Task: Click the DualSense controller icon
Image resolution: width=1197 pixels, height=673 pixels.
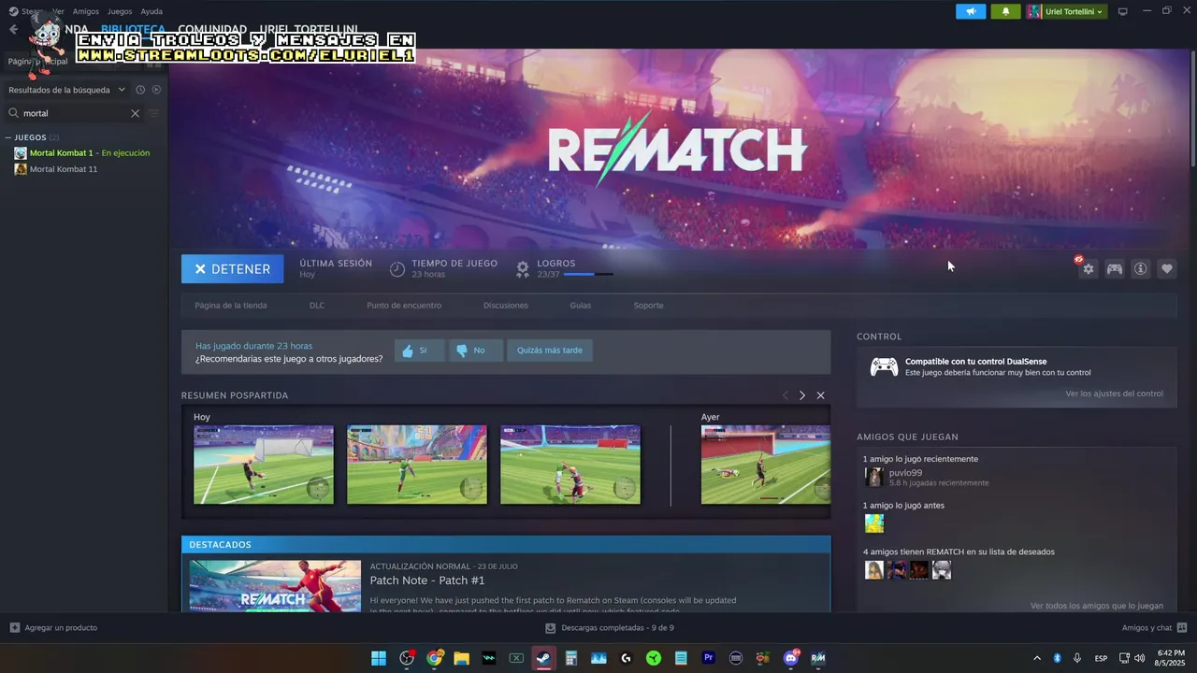Action: click(x=884, y=366)
